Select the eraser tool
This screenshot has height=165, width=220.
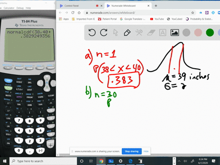[151, 33]
